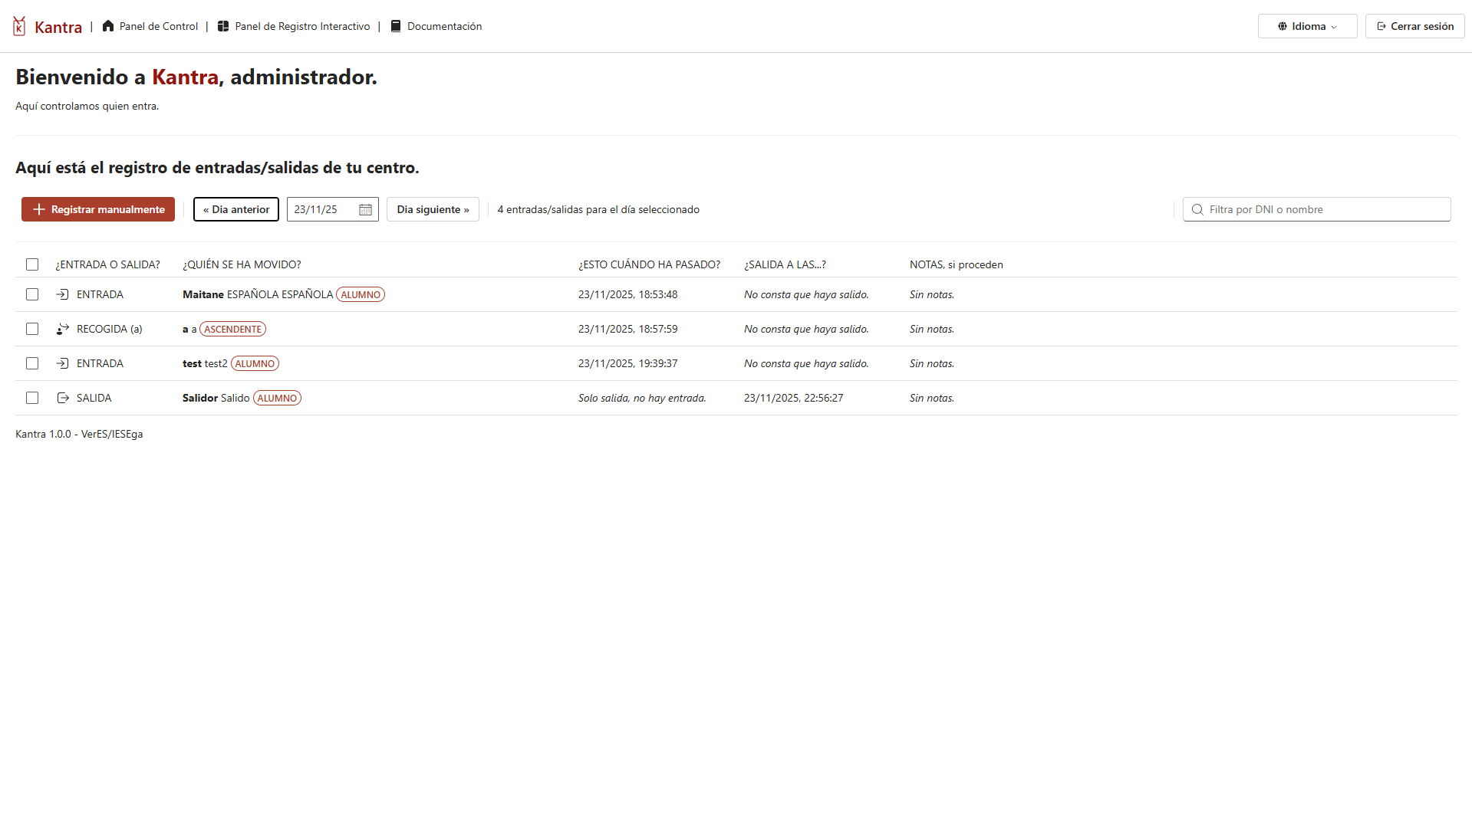This screenshot has width=1472, height=827.
Task: Click the entrada icon in Maitane's row
Action: tap(63, 294)
